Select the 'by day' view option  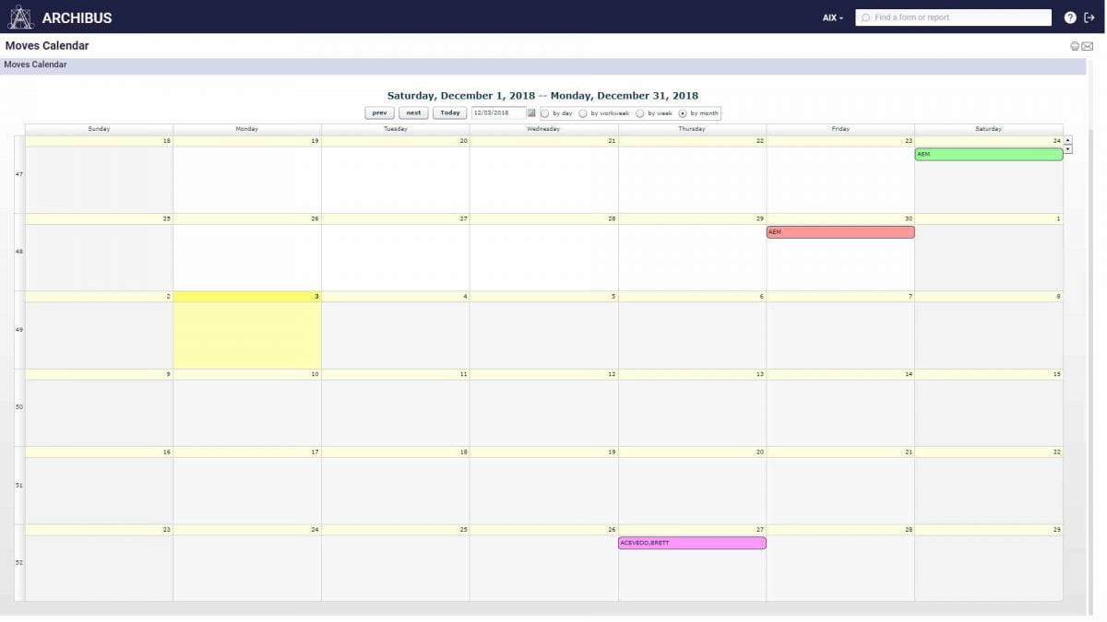point(545,112)
